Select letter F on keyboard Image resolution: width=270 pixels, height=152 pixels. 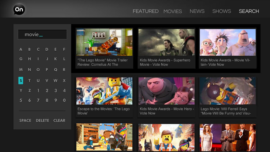pos(64,49)
